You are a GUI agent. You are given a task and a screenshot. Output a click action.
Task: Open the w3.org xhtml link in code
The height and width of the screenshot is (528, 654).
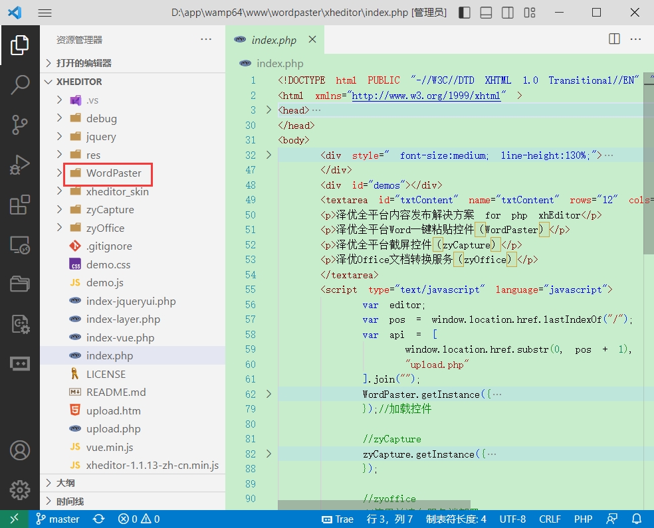point(425,96)
